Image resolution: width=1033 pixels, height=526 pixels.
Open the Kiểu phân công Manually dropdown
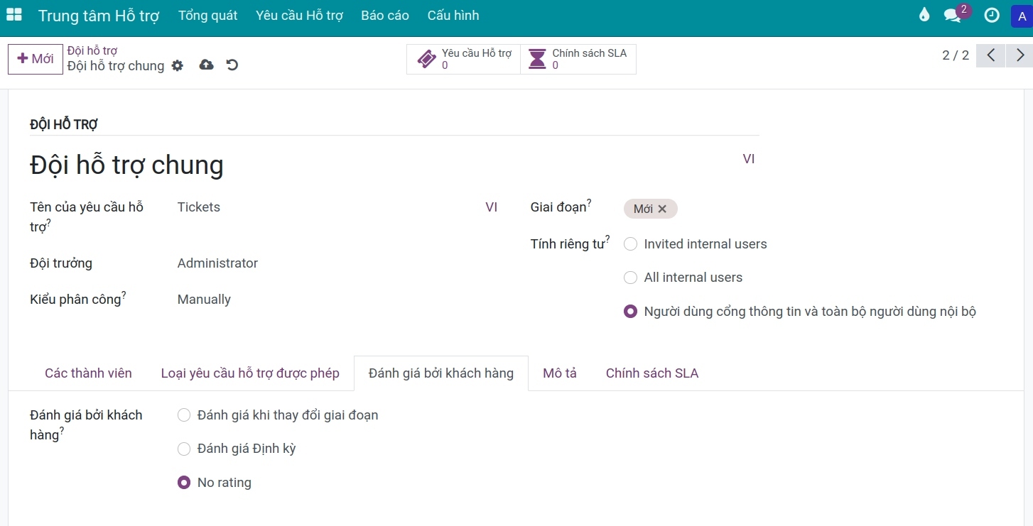(x=337, y=300)
